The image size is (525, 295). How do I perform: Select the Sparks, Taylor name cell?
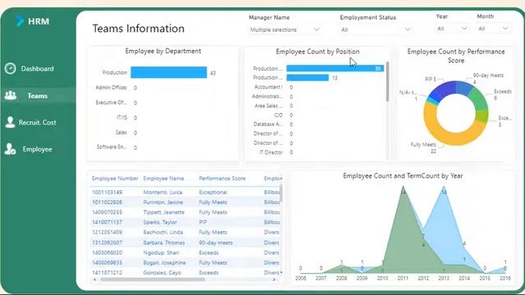coord(160,222)
